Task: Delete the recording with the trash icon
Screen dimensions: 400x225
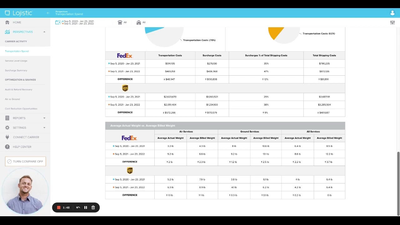Action: 93,207
